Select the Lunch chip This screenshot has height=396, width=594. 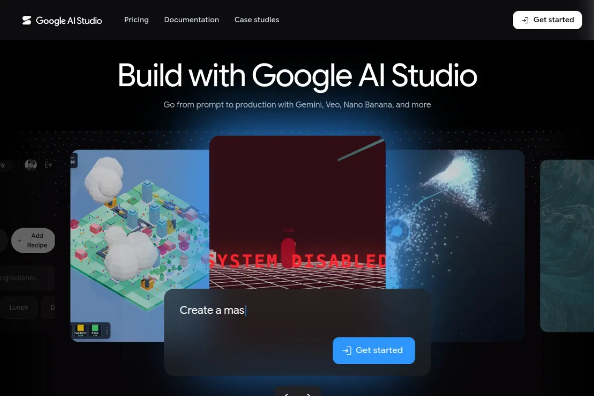pos(19,308)
